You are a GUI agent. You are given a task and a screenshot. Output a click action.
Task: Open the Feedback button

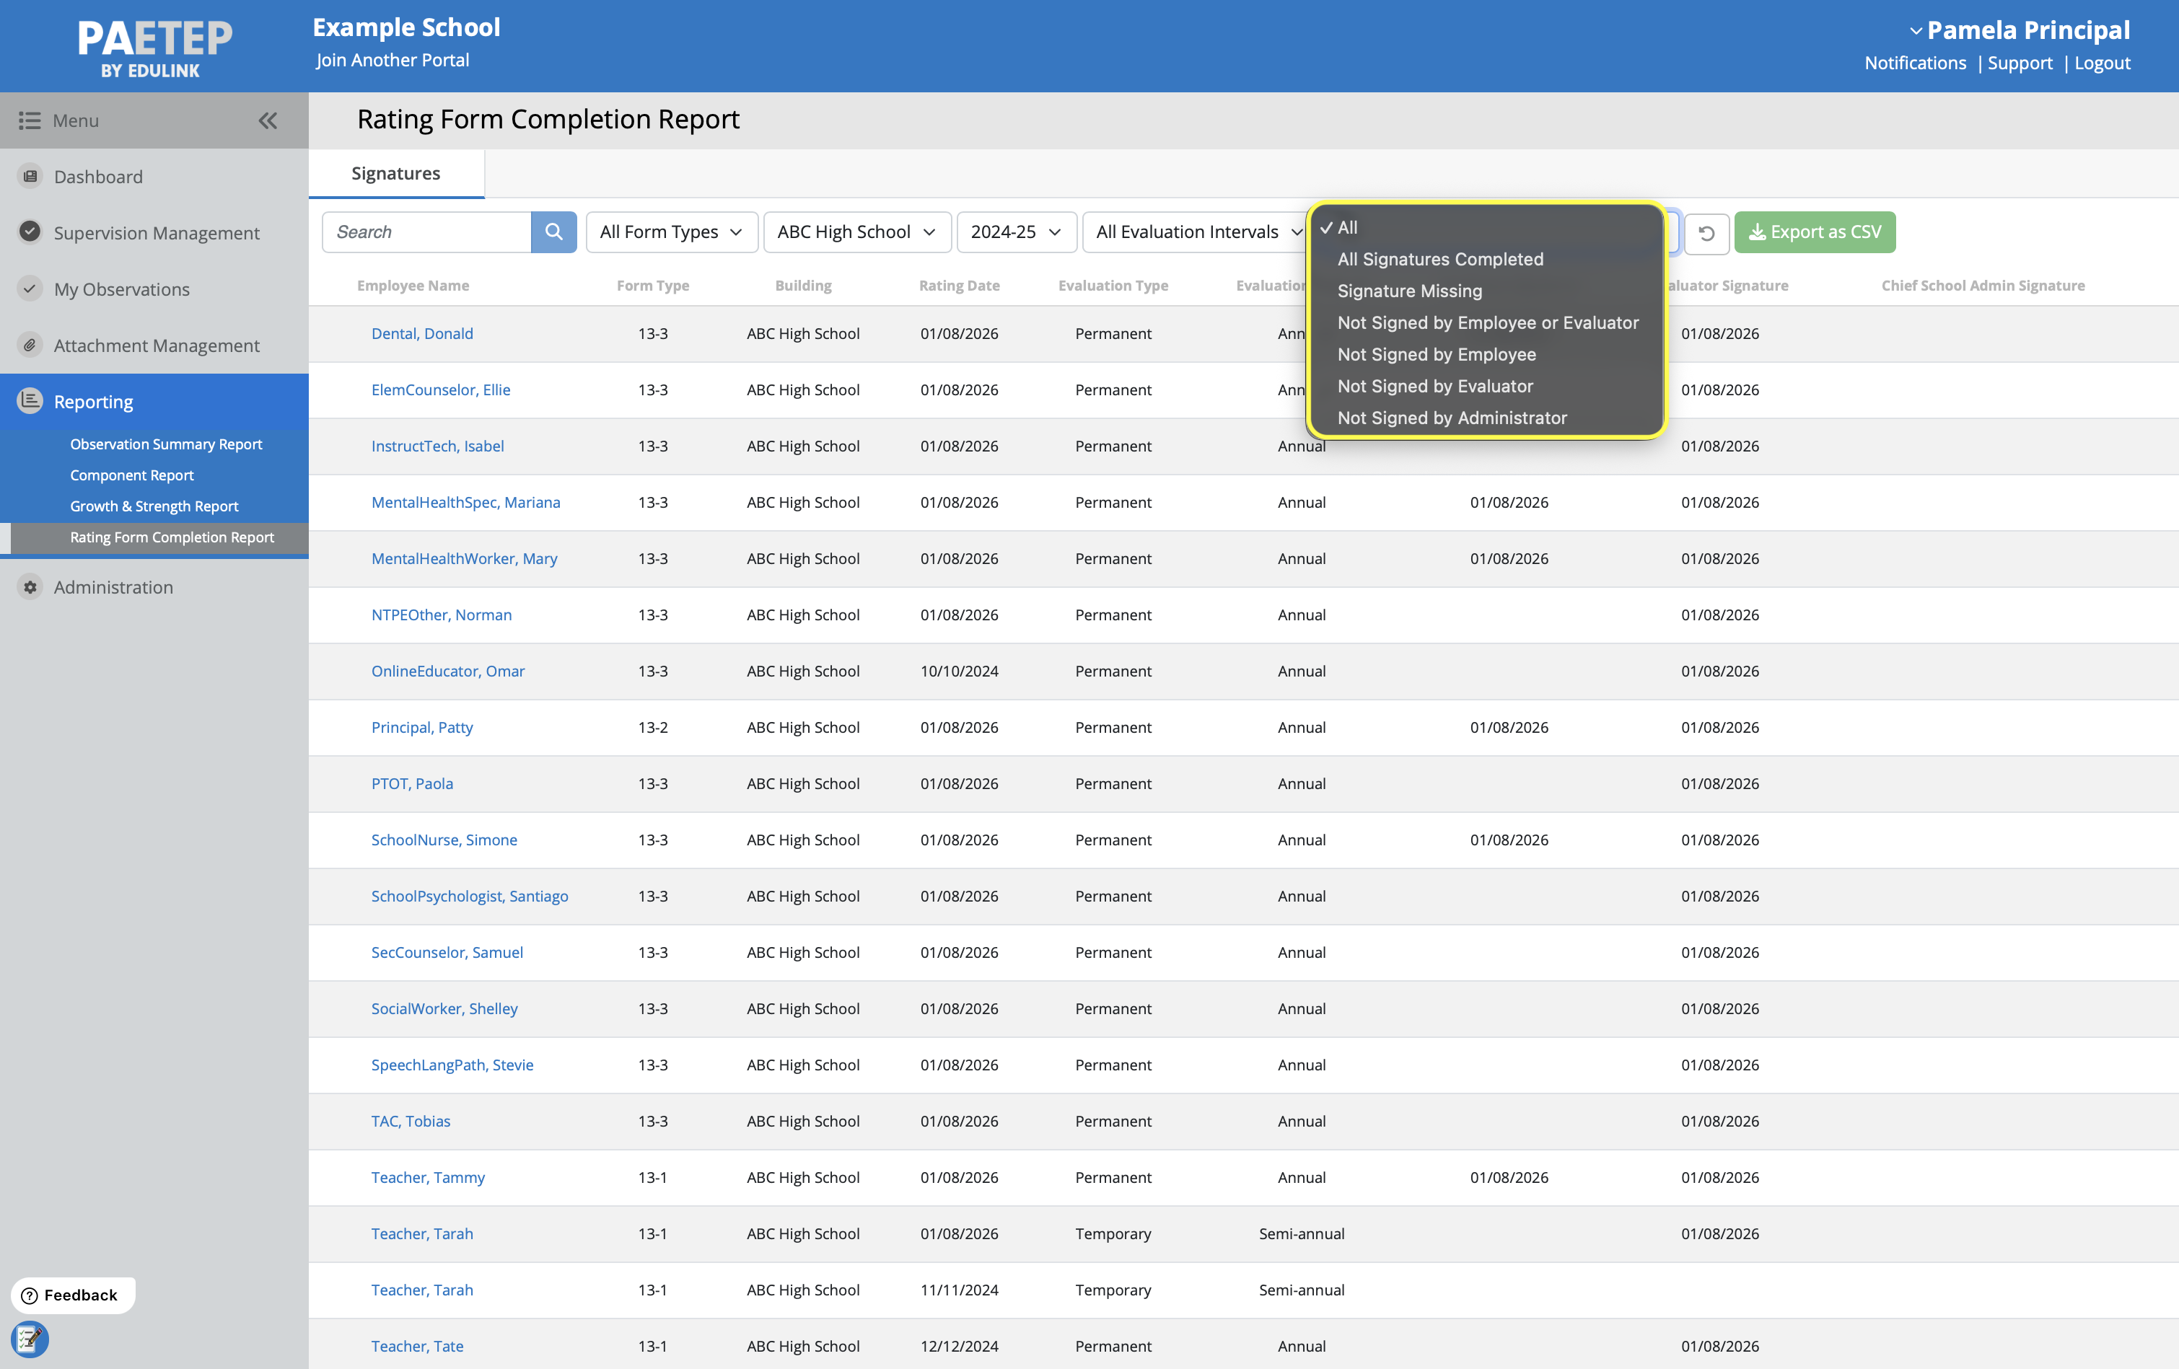click(x=72, y=1295)
